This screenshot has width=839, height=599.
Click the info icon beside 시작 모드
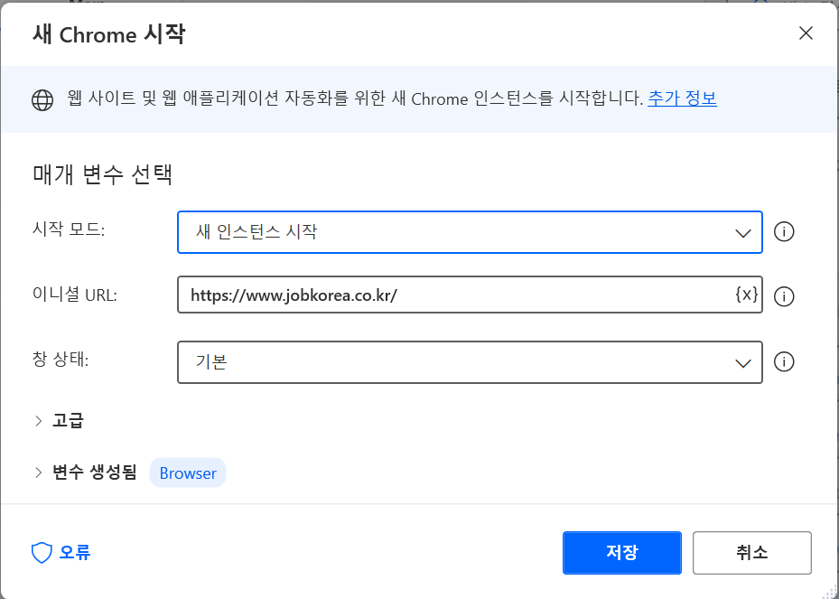pos(783,232)
